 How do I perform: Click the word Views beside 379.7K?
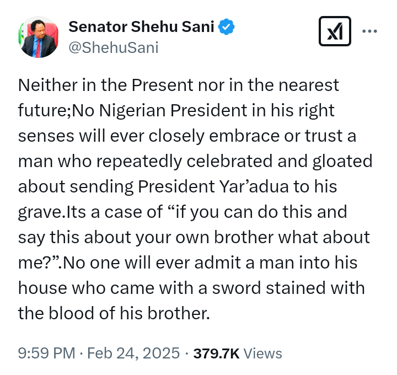(x=262, y=353)
